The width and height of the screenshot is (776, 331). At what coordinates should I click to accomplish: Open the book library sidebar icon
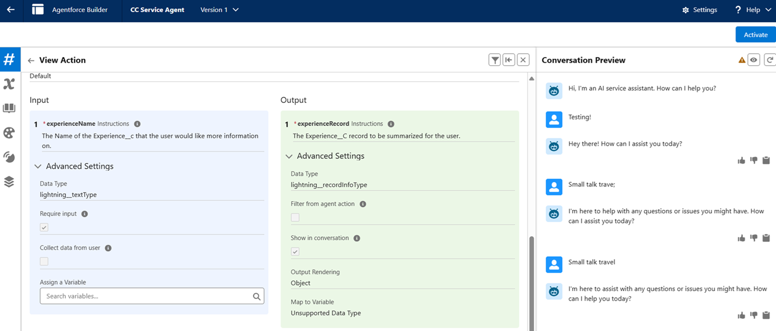point(9,109)
